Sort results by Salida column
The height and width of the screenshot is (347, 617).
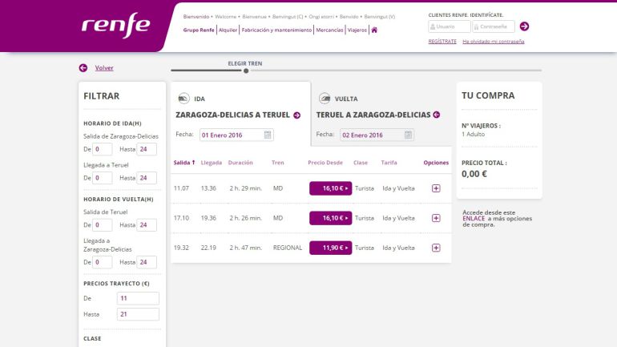pyautogui.click(x=184, y=163)
